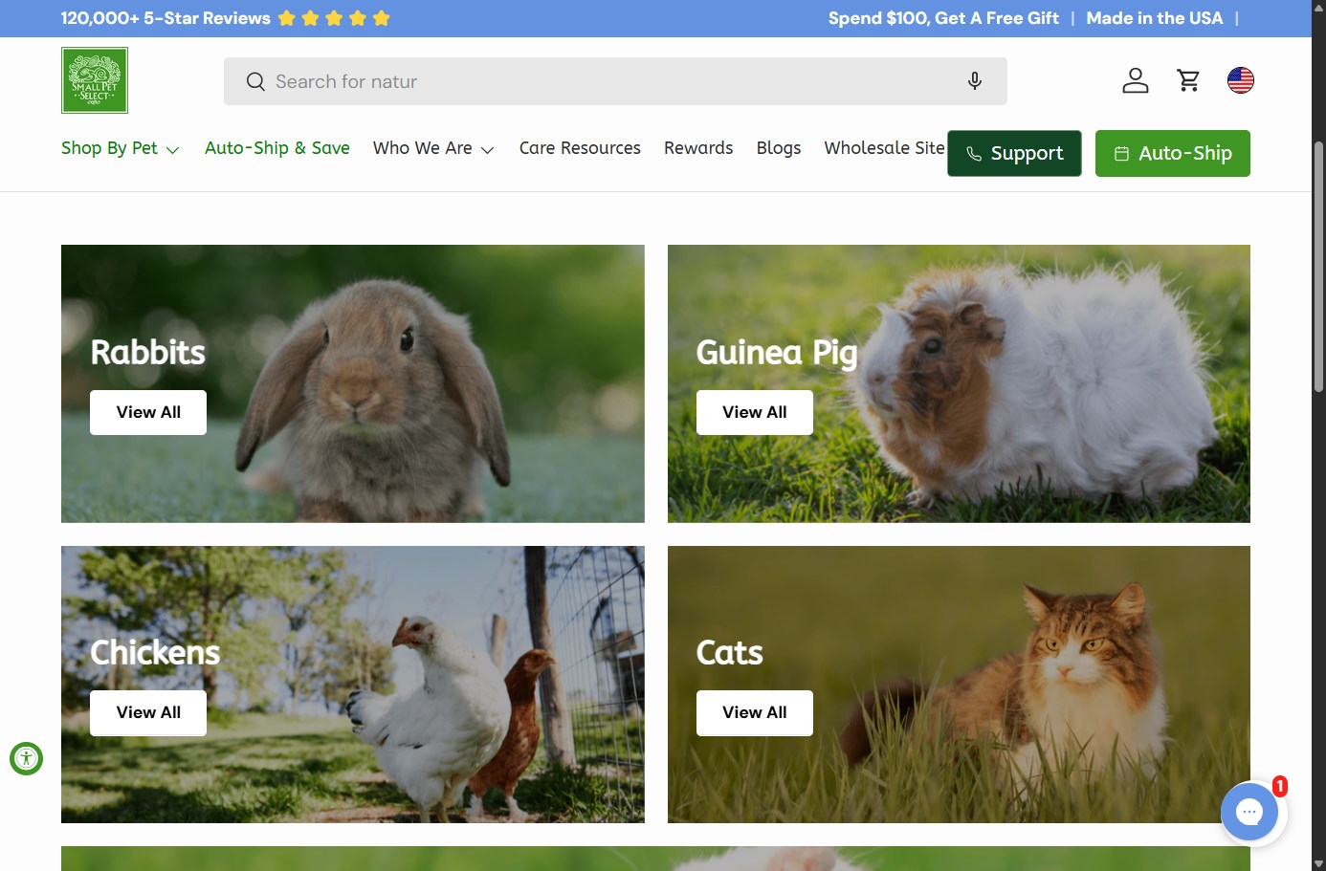Viewport: 1326px width, 871px height.
Task: Click the Small Pet Select logo
Action: click(95, 80)
